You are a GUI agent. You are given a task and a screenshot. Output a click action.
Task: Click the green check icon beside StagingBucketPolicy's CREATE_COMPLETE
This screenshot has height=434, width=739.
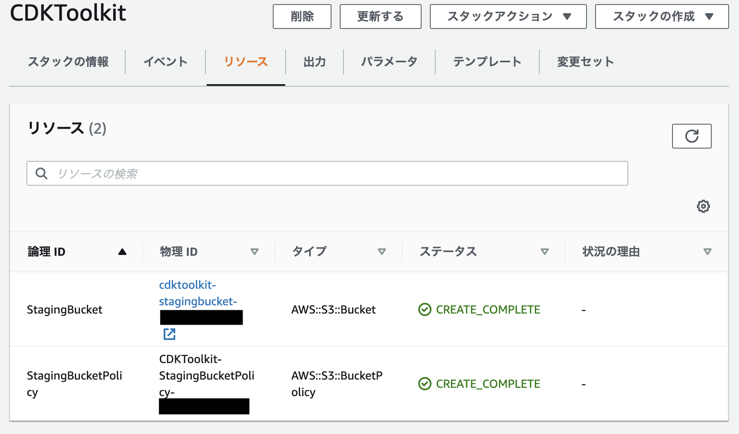[x=424, y=384]
